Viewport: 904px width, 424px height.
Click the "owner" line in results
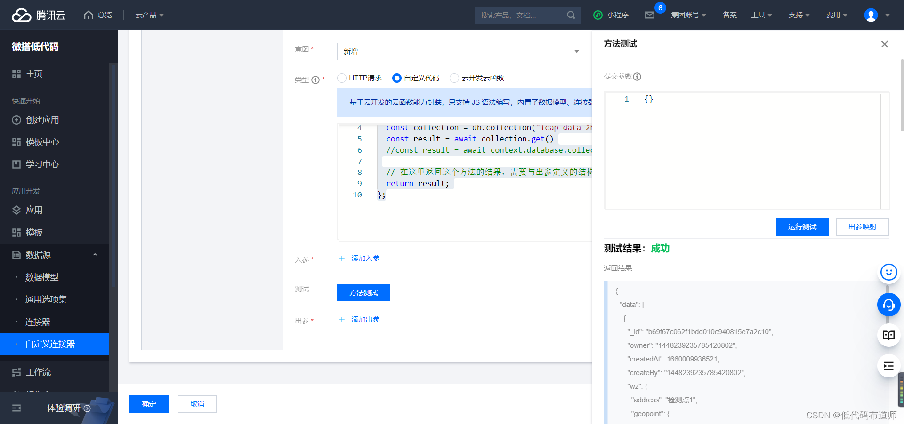(682, 345)
